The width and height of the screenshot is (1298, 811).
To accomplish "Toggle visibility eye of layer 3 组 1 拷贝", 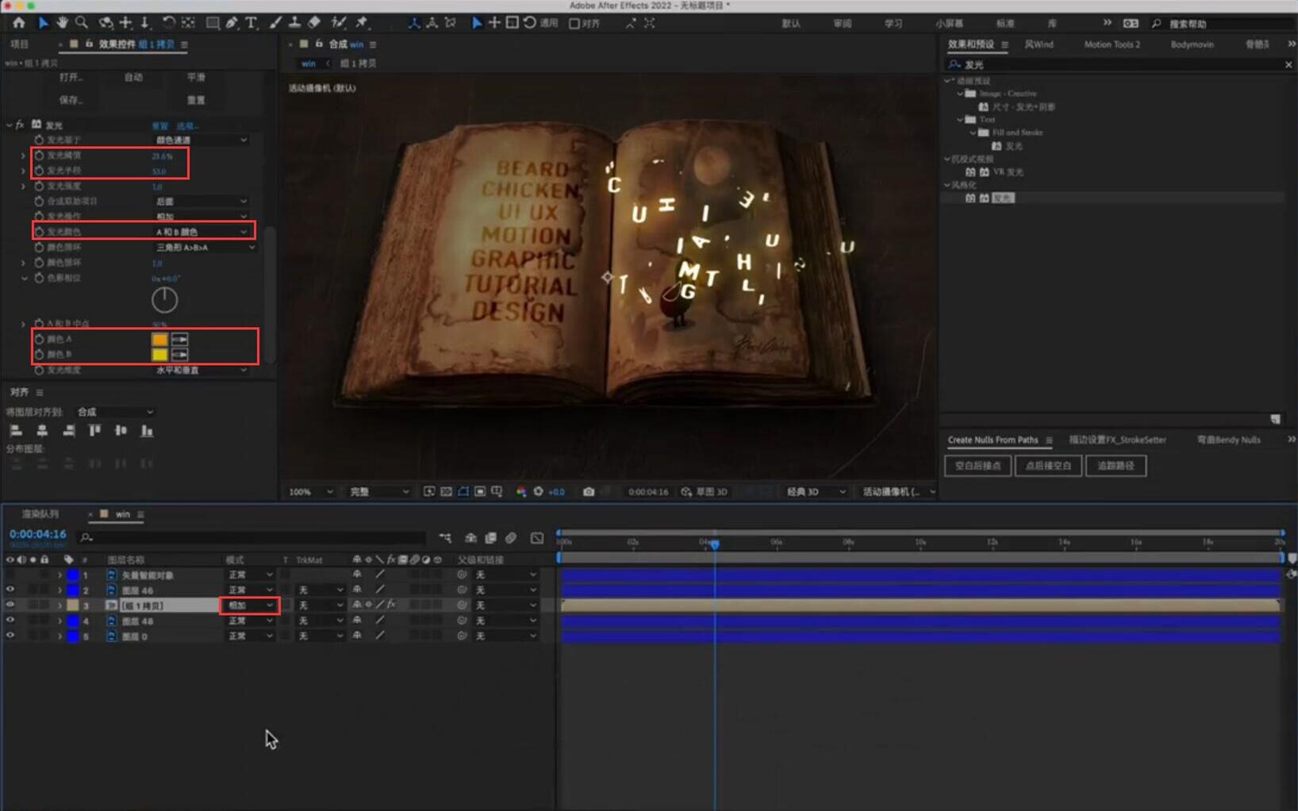I will (x=10, y=605).
